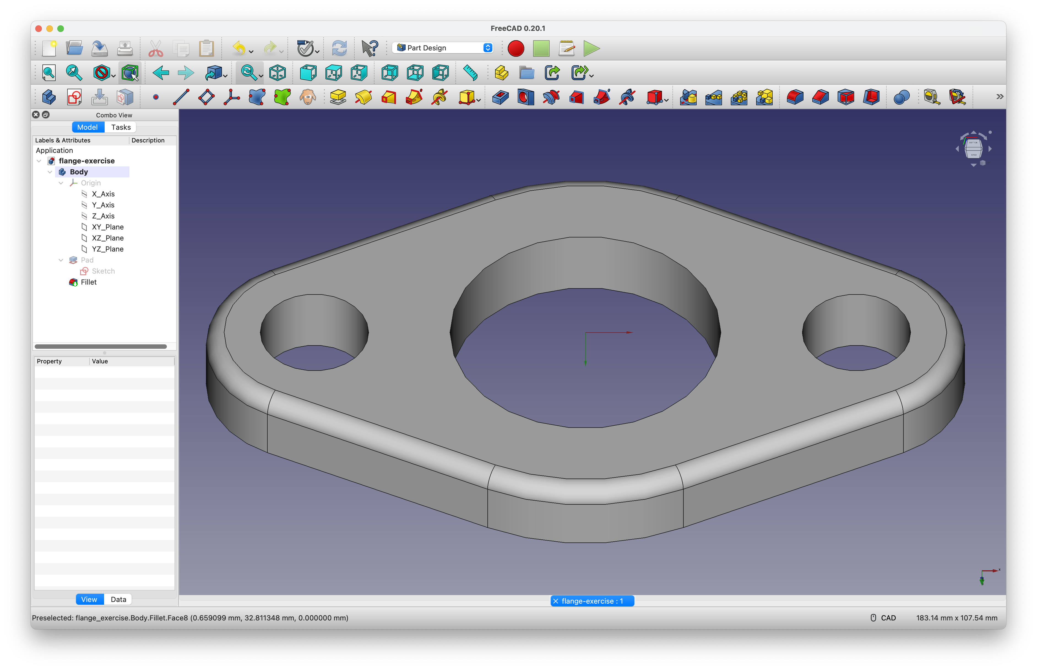Select the Revolution tool
This screenshot has height=670, width=1037.
(364, 97)
